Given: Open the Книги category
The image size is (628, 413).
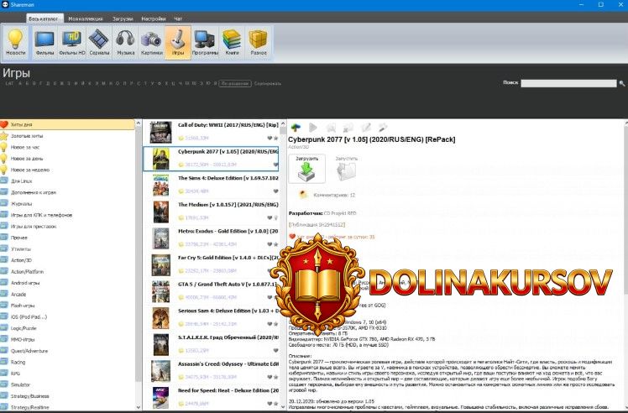Looking at the screenshot, I should coord(232,42).
